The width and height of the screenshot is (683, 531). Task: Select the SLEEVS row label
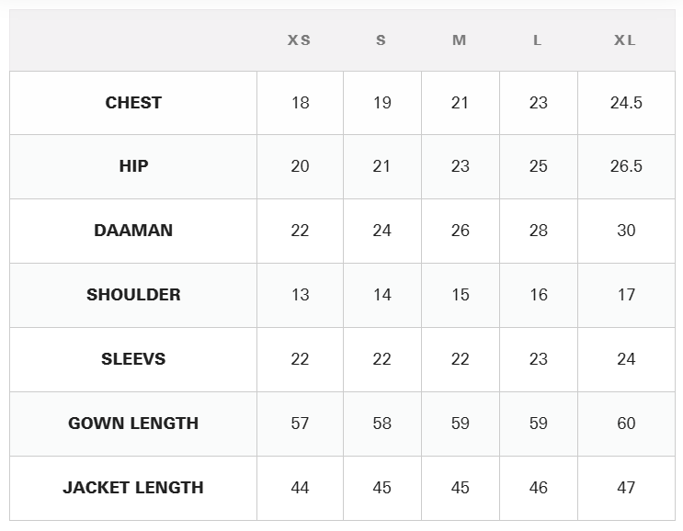pos(133,359)
